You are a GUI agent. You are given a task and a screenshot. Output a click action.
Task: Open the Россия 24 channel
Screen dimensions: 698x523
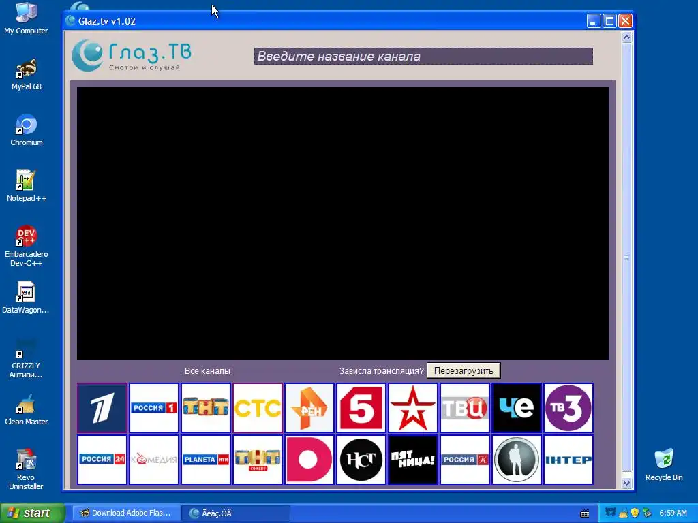coord(102,460)
